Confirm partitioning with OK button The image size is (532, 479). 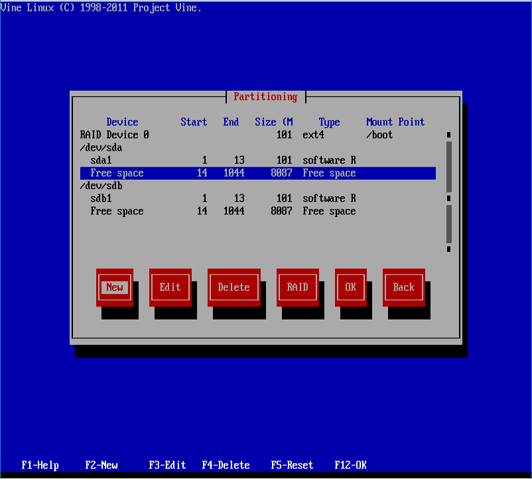[x=350, y=287]
